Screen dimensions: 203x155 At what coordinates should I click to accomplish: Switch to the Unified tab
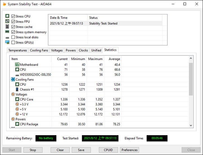(x=96, y=50)
